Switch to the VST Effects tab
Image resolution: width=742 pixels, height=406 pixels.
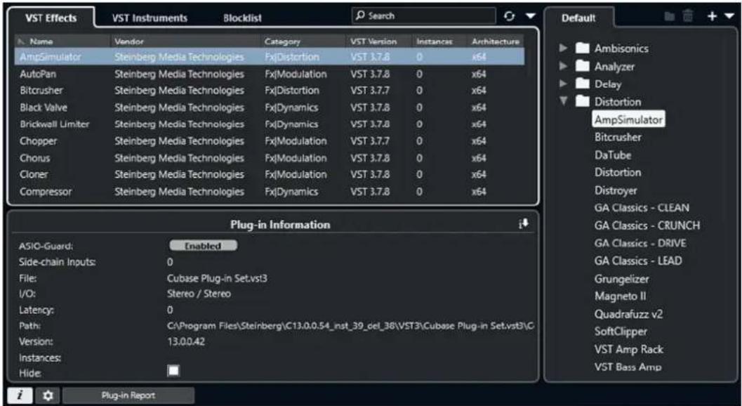(51, 18)
